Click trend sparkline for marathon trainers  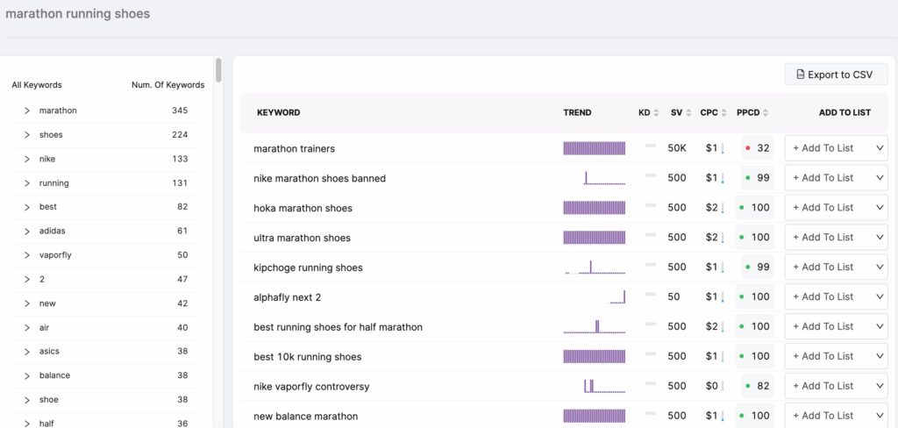594,148
